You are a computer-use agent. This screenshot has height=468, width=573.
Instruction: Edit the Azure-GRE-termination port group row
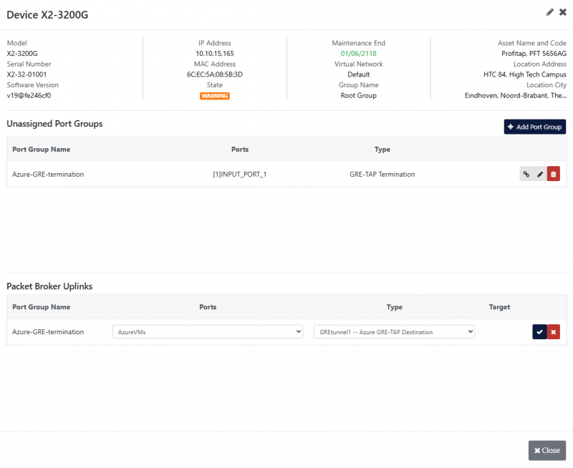(x=540, y=174)
